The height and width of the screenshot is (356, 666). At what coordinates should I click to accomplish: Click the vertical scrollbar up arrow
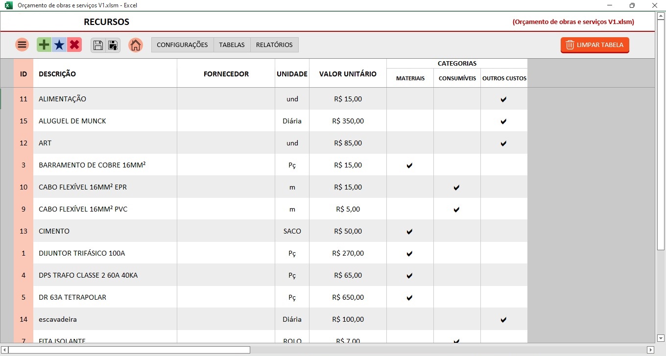tap(661, 15)
